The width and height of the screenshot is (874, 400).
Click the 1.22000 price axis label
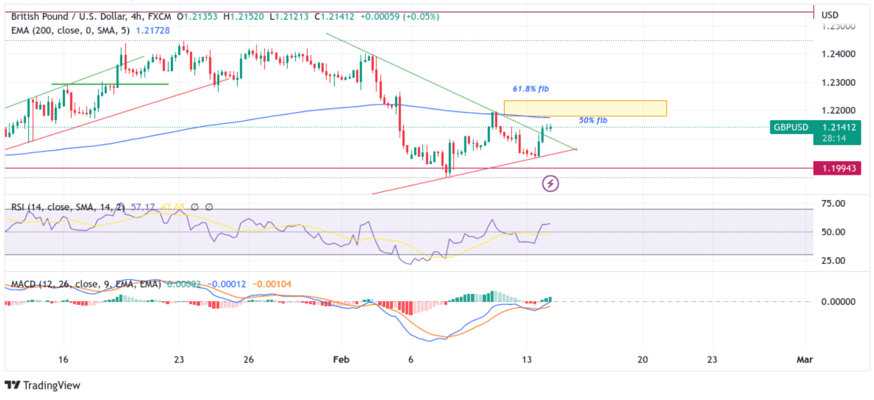pyautogui.click(x=838, y=111)
